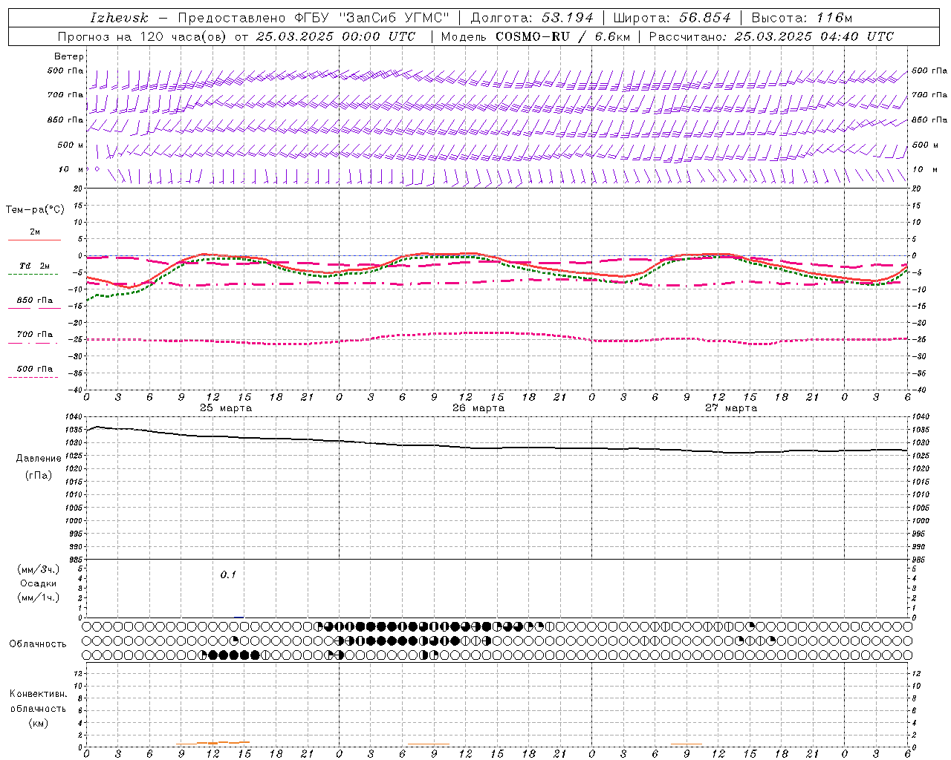This screenshot has width=951, height=760.
Task: Click the dotted line sample under the 500 гПа legend
Action: click(x=33, y=377)
